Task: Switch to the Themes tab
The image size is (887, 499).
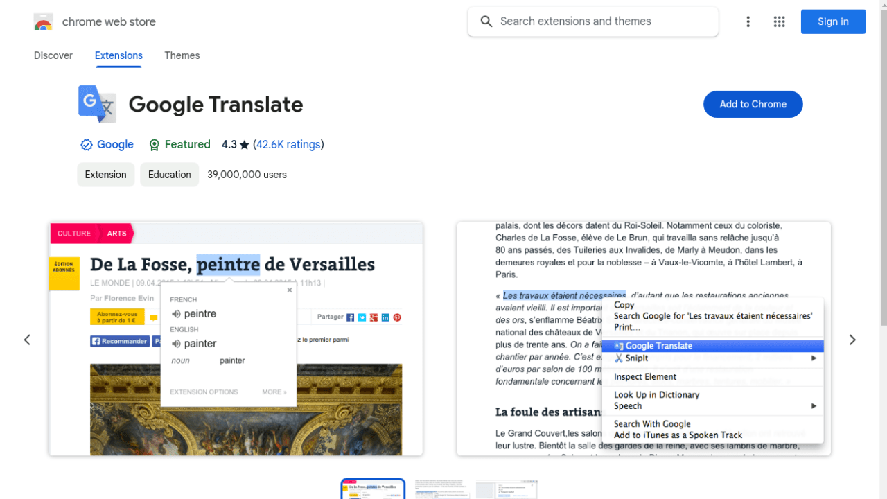Action: click(x=182, y=55)
